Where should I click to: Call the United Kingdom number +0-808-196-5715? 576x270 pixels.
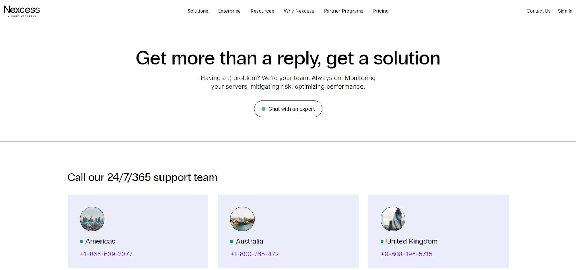(406, 254)
